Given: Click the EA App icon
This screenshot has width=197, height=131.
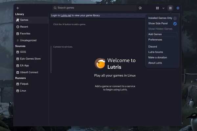Looking at the screenshot, I should pos(18,65).
